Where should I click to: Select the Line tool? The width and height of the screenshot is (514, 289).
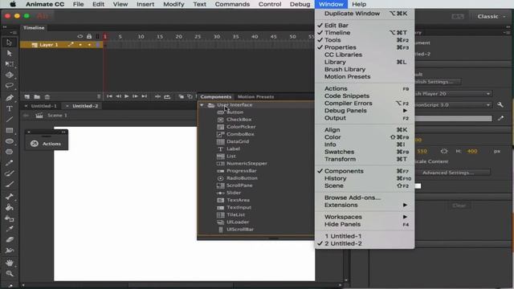pyautogui.click(x=9, y=120)
